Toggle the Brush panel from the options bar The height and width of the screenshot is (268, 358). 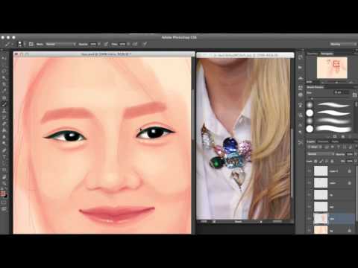point(31,44)
